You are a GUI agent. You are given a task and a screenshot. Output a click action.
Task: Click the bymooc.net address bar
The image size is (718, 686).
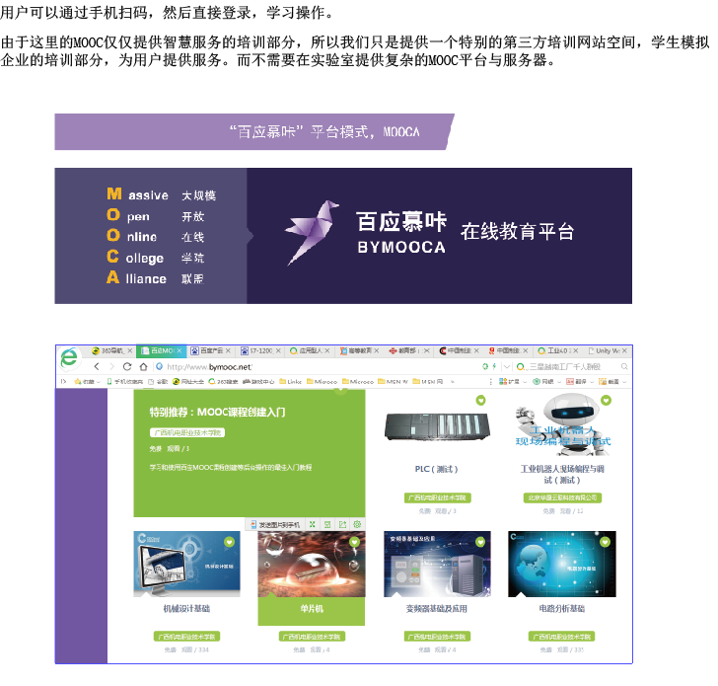(296, 366)
